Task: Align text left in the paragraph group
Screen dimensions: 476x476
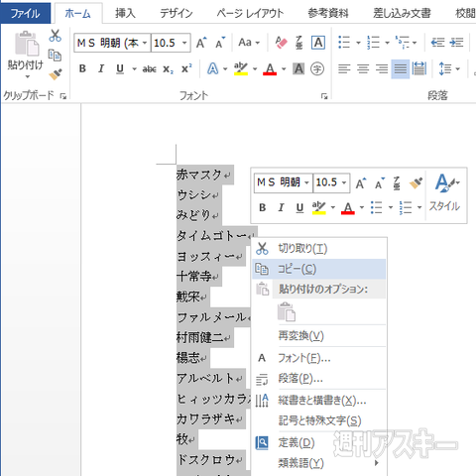Action: pos(344,69)
